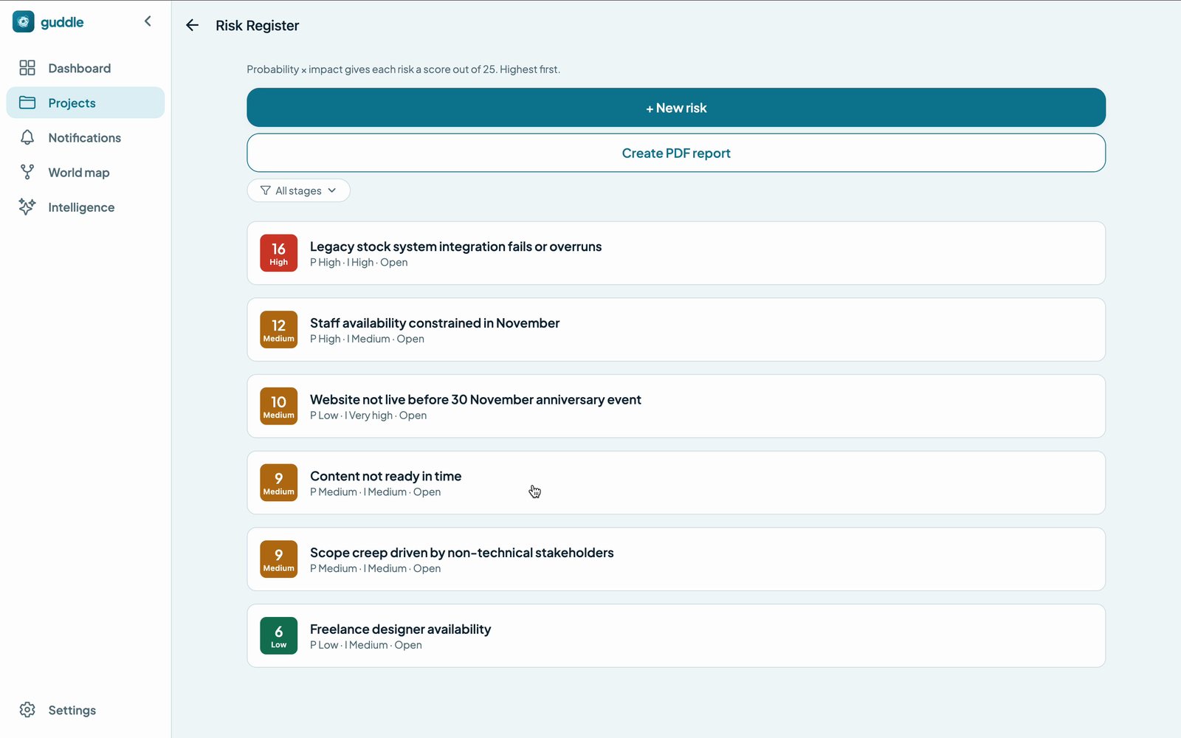Viewport: 1181px width, 738px height.
Task: Click 'P Low · I Medium · Open' text
Action: [366, 645]
